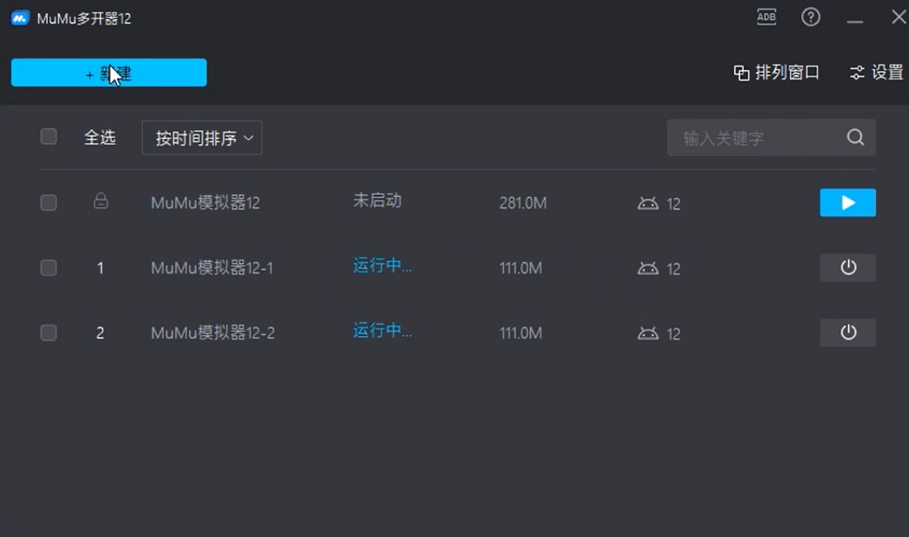This screenshot has height=537, width=909.
Task: Click the MuMu模拟器12-1 name label
Action: click(x=212, y=268)
